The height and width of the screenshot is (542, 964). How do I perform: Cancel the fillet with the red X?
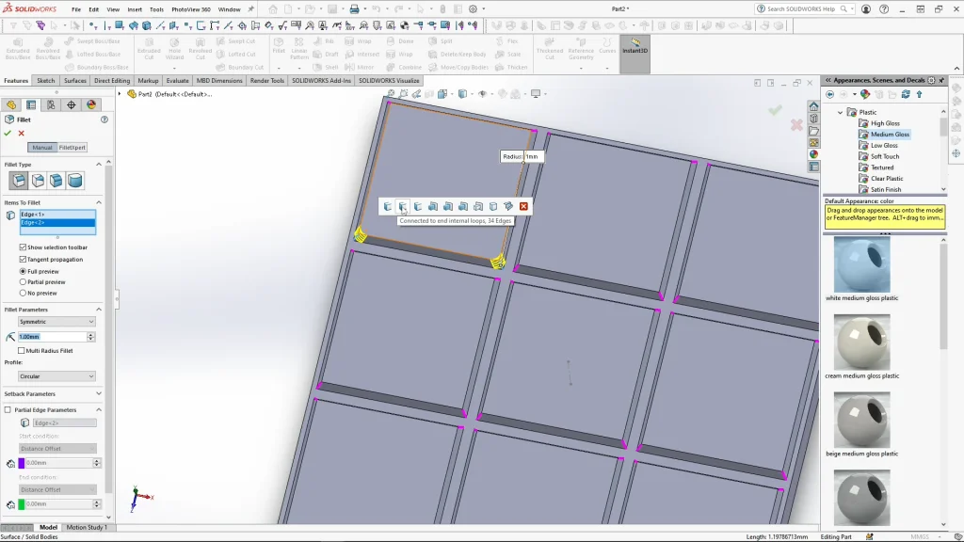point(21,134)
